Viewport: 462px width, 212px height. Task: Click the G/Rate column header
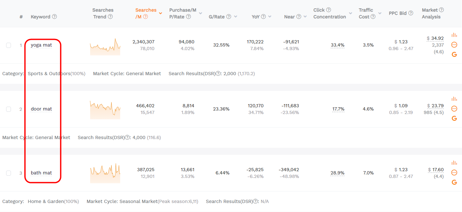click(217, 17)
